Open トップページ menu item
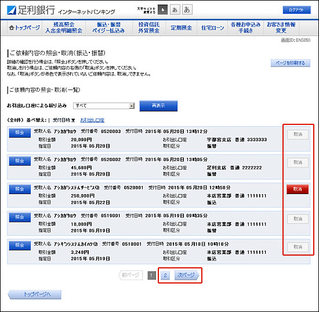319x312 pixels. (24, 27)
